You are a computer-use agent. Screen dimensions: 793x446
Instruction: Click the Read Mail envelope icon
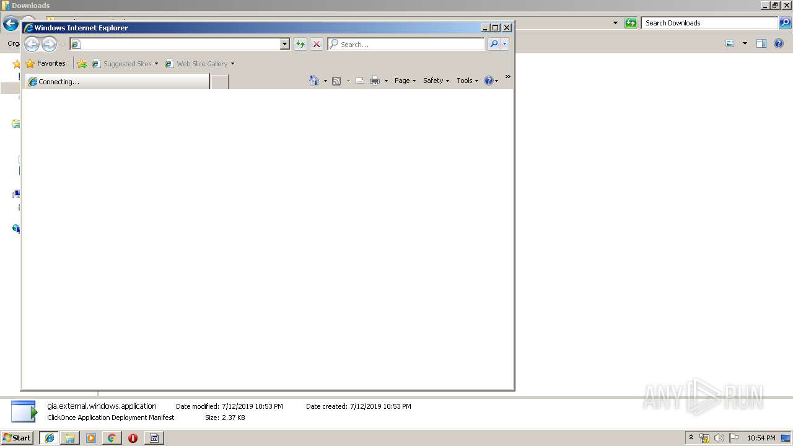tap(360, 81)
